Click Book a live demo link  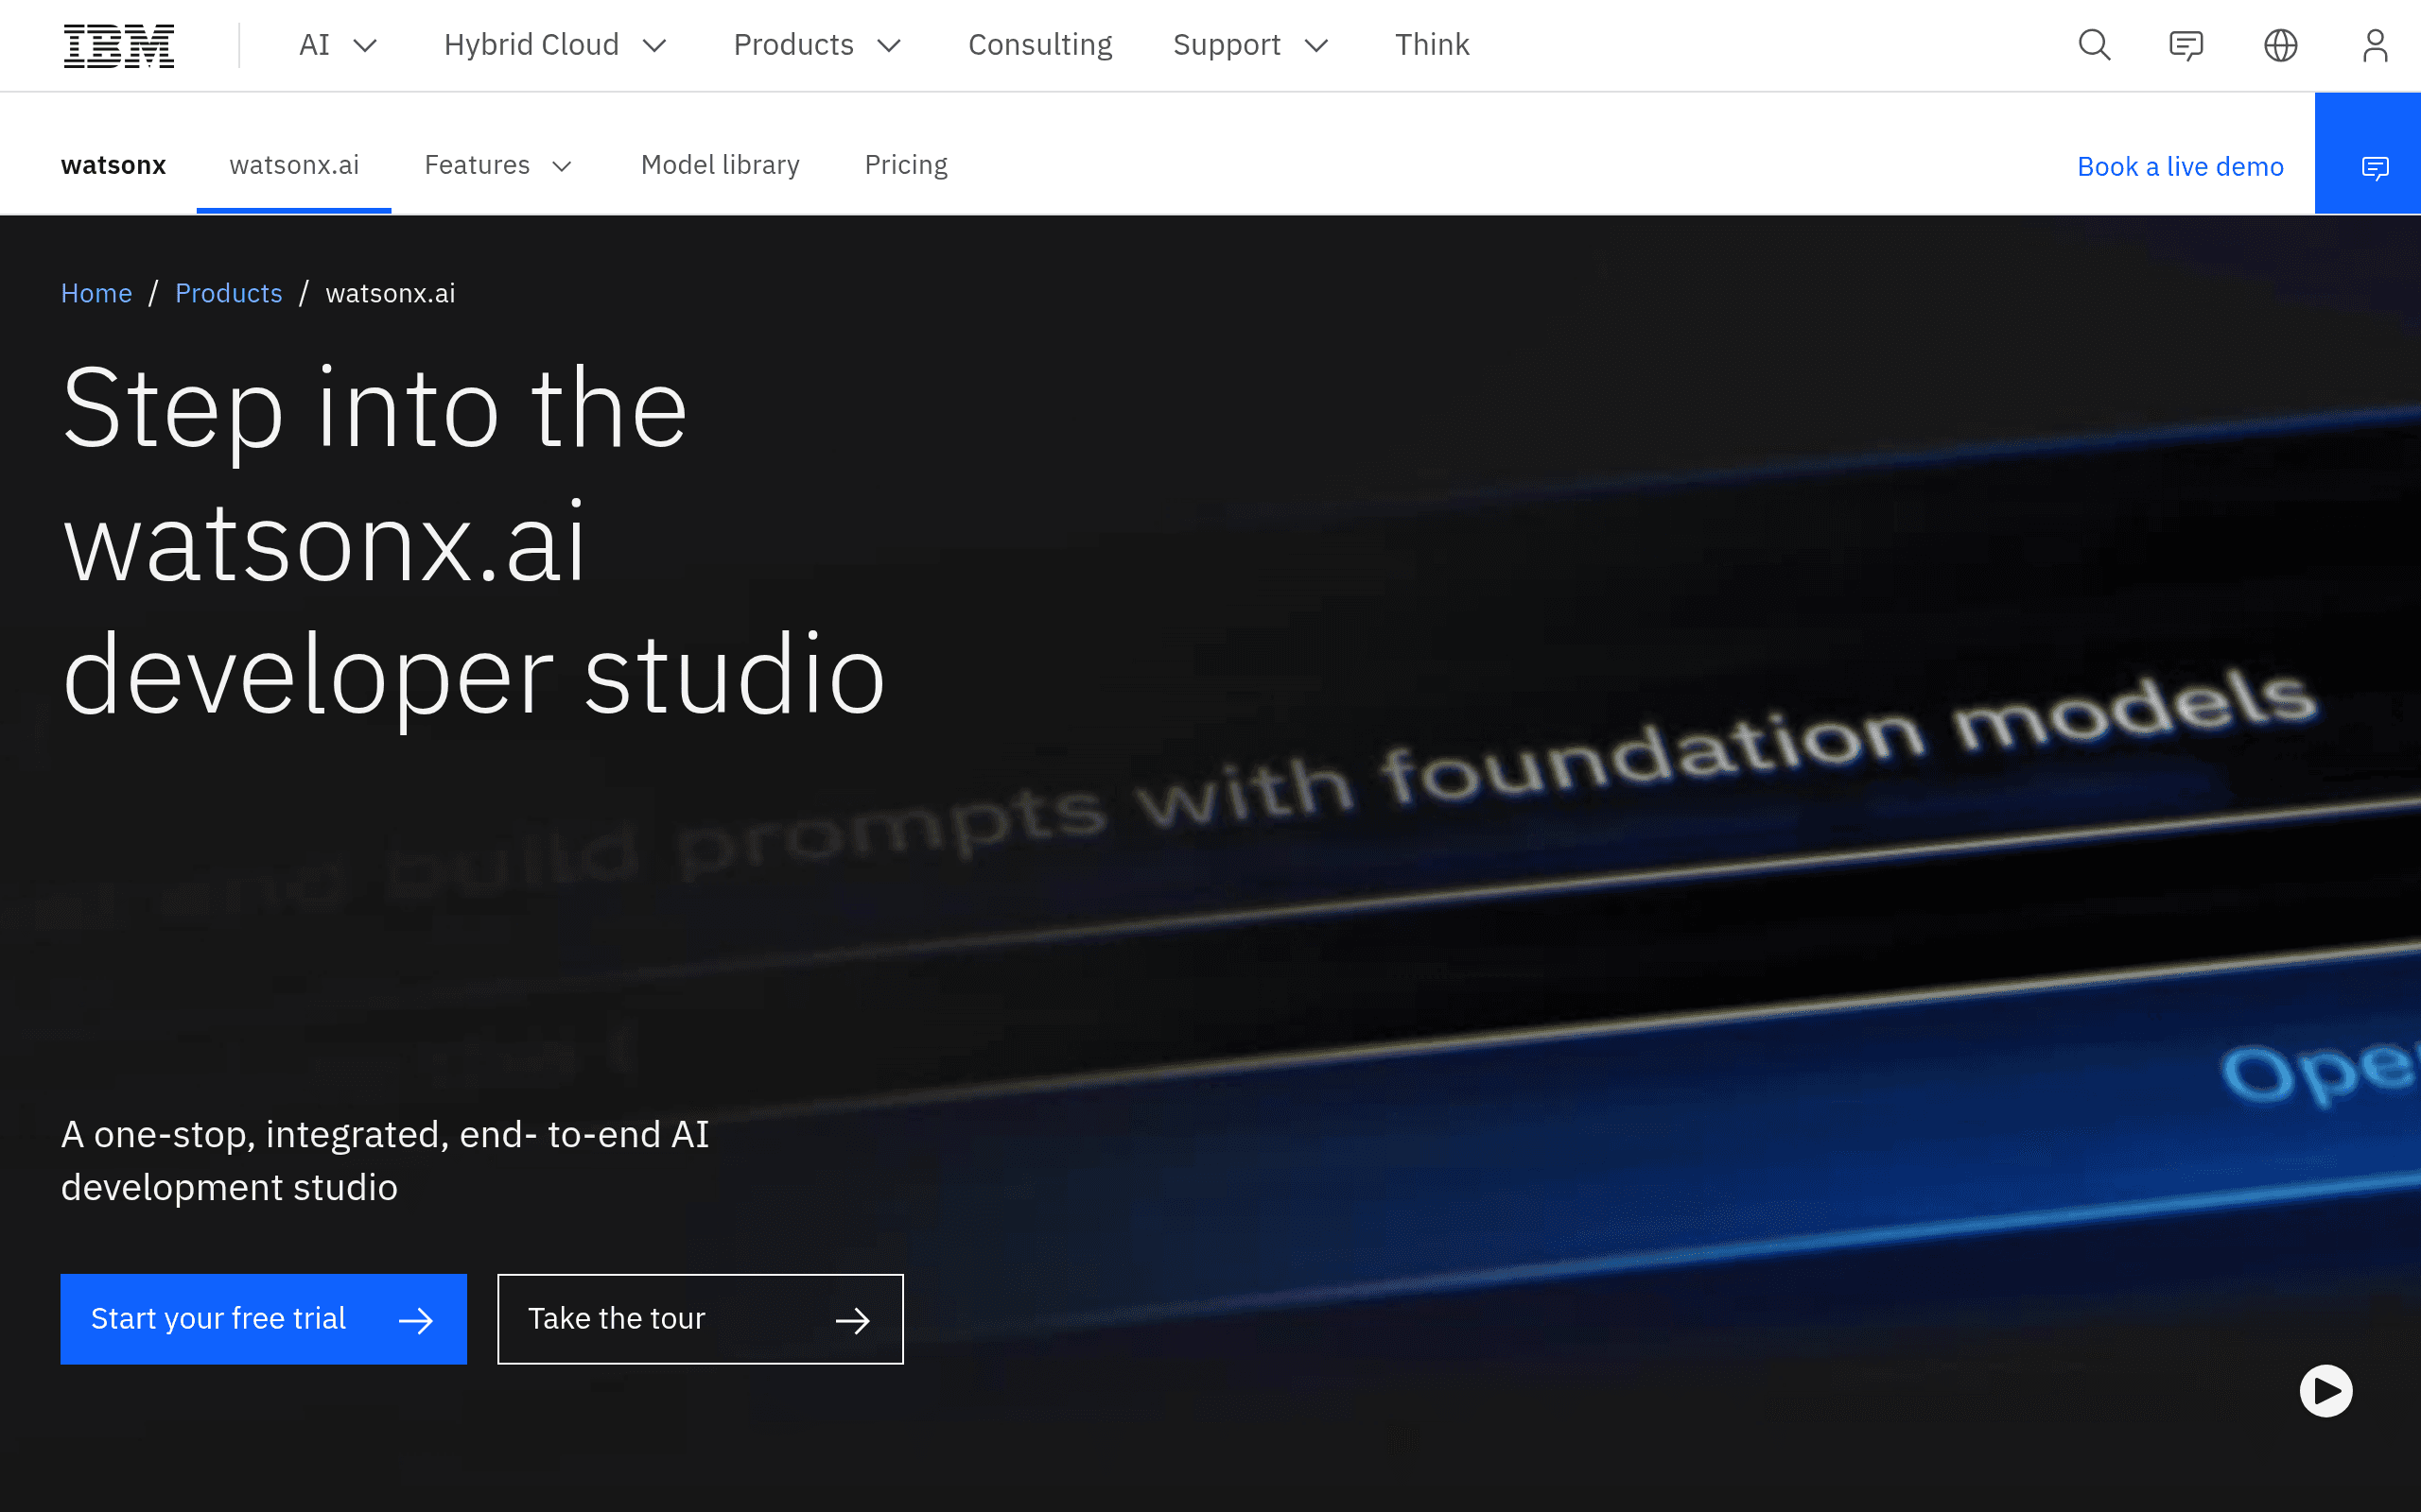pyautogui.click(x=2180, y=167)
